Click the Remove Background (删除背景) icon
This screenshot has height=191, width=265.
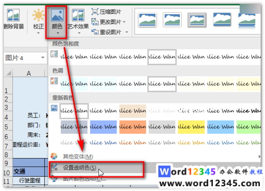point(13,15)
